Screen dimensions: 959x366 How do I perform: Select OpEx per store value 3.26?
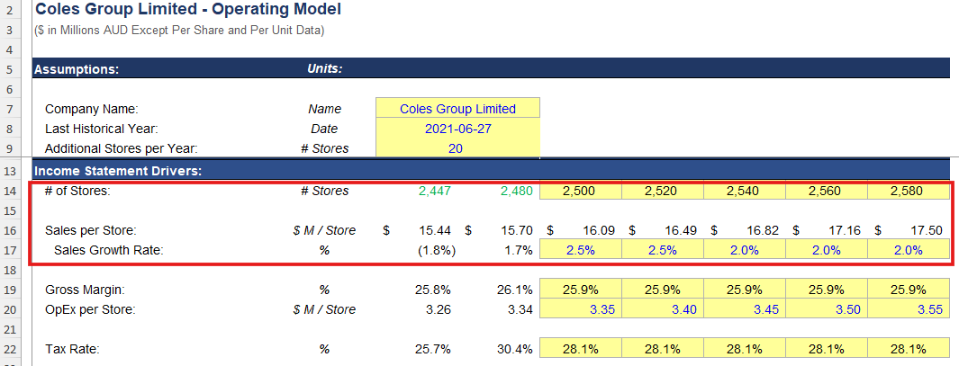pyautogui.click(x=439, y=309)
